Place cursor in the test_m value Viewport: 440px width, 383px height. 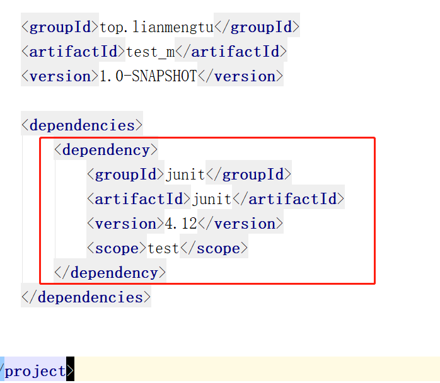151,52
